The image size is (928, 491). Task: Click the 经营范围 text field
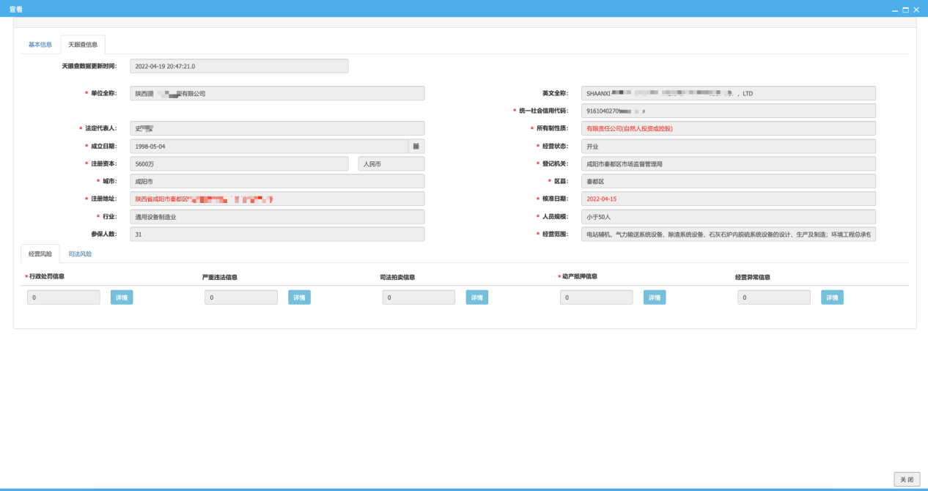coord(728,235)
